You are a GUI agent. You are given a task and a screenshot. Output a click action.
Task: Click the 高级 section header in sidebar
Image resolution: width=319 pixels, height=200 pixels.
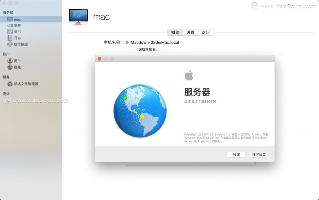click(x=6, y=94)
